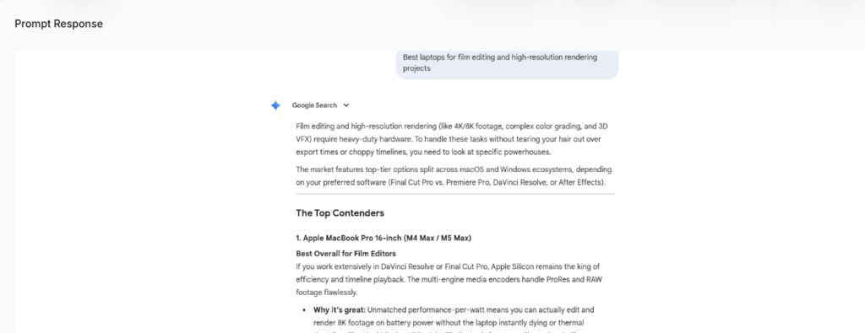Click the blue Gemini sparkle icon
865x333 pixels.
(x=275, y=105)
